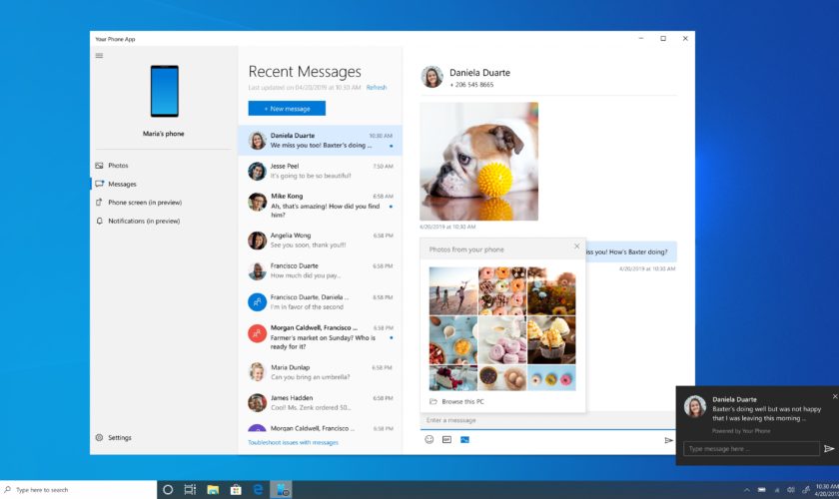The image size is (839, 499).
Task: Open Daniela Duarte conversation in list
Action: click(x=320, y=140)
